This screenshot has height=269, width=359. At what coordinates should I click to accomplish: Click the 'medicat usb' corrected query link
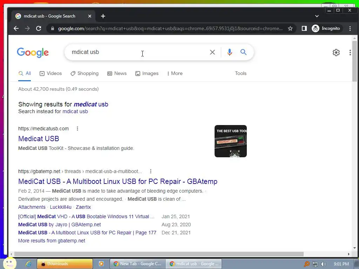[x=91, y=104]
